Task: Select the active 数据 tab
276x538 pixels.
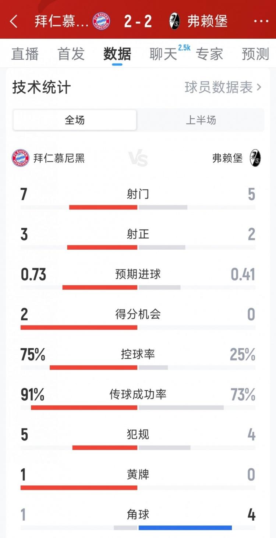Action: click(117, 54)
